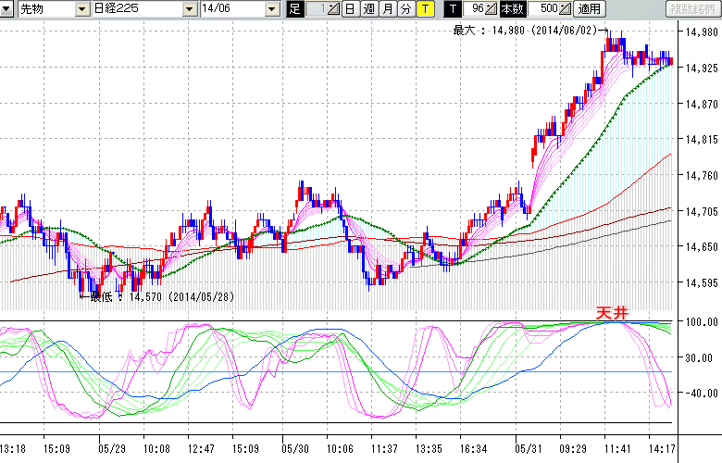
Task: Open the 14/06 contract month dropdown
Action: point(271,9)
